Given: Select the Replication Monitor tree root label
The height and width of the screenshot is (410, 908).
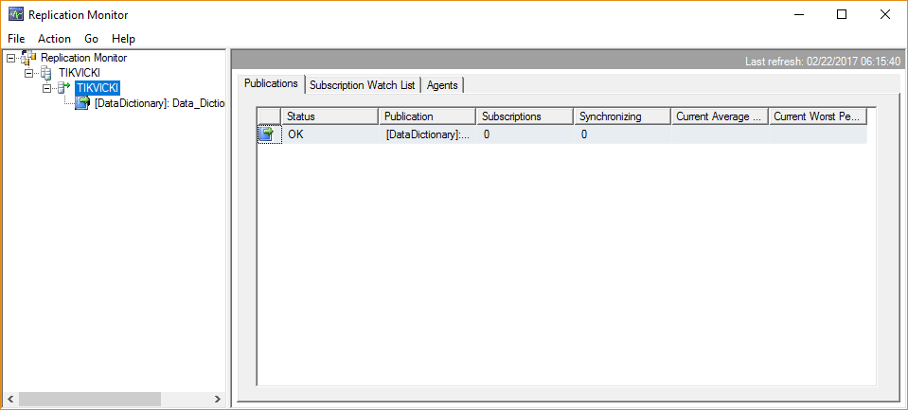Looking at the screenshot, I should coord(84,58).
